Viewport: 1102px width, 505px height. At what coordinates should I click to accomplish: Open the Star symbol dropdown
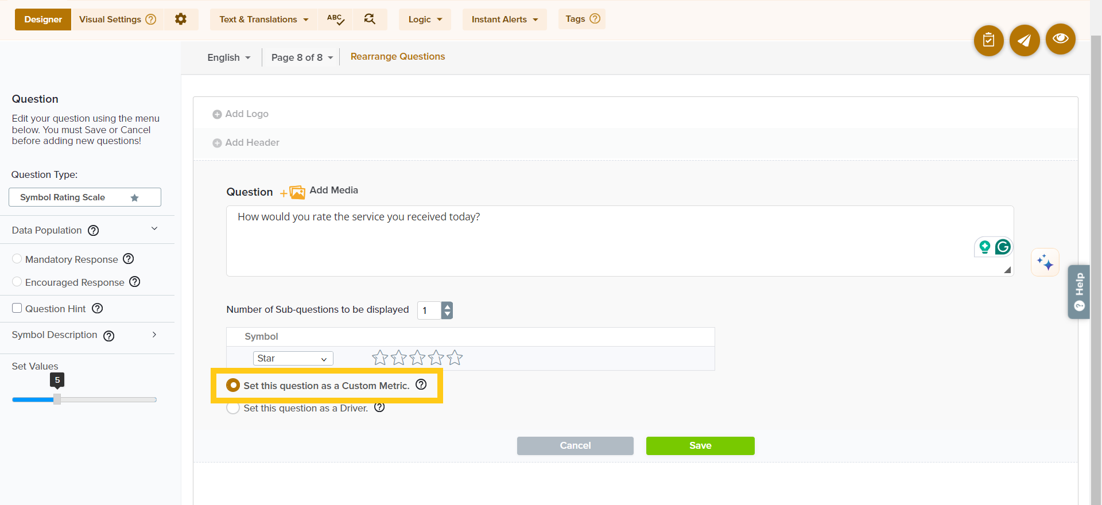(293, 359)
